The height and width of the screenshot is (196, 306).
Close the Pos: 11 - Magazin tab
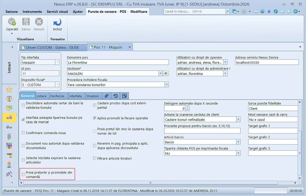129,47
